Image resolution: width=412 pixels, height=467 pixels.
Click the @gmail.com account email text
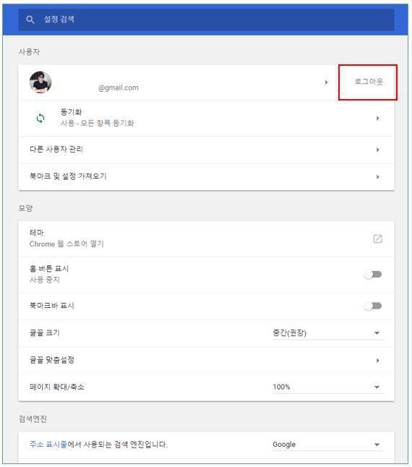119,88
